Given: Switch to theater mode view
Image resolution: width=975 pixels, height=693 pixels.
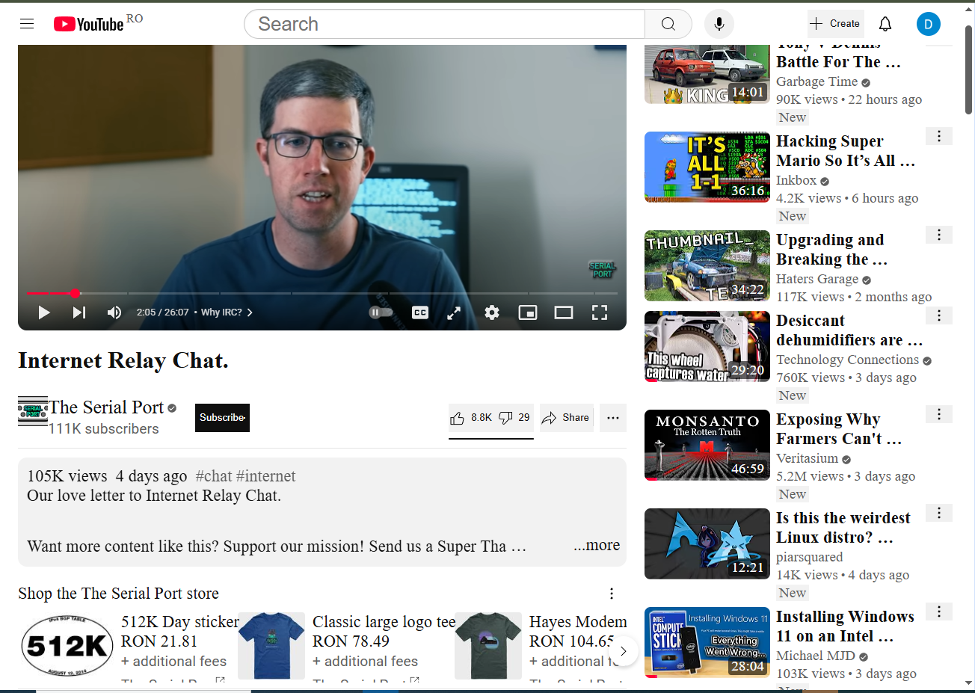Looking at the screenshot, I should pos(564,312).
